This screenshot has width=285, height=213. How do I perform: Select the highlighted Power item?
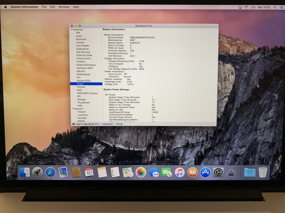coord(86,84)
